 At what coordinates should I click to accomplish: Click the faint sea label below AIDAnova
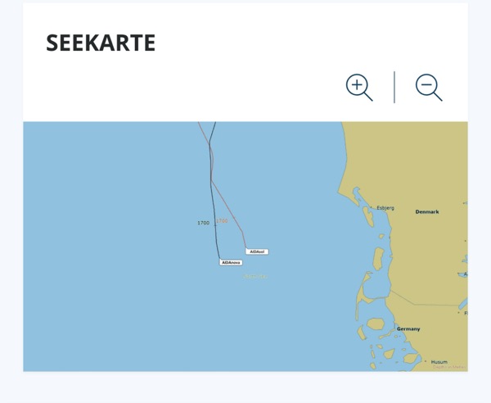click(x=255, y=277)
